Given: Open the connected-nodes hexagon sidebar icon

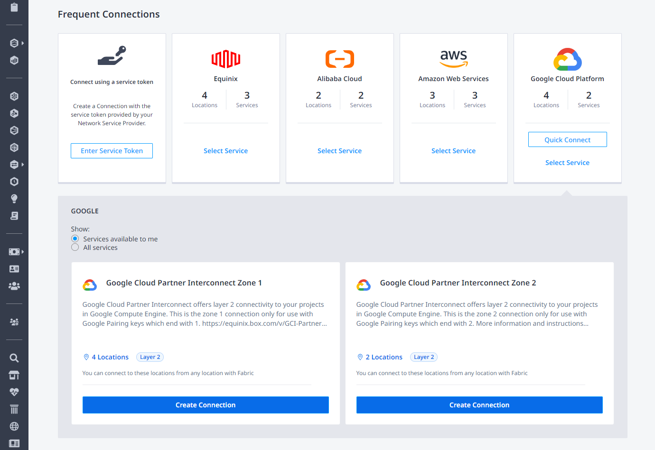Looking at the screenshot, I should pyautogui.click(x=14, y=113).
